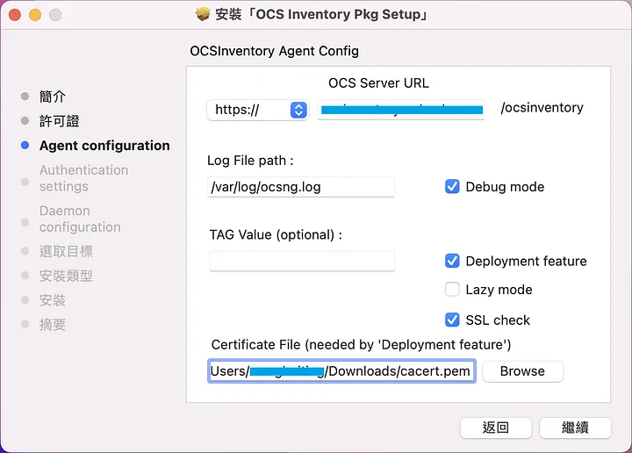Click the OCS Server URL field

coord(401,110)
